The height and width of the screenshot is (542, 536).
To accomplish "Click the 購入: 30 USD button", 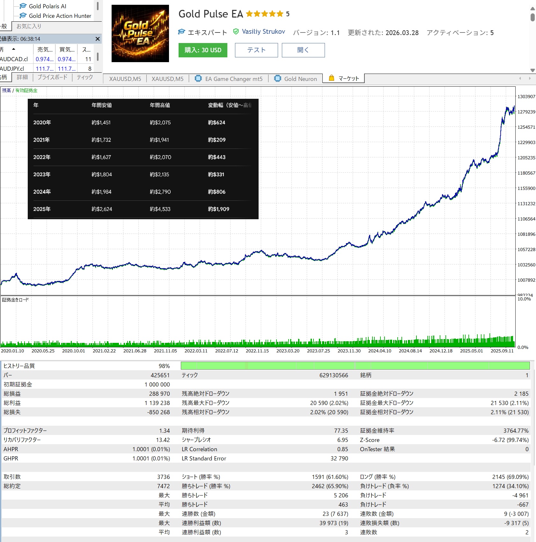I will click(203, 50).
